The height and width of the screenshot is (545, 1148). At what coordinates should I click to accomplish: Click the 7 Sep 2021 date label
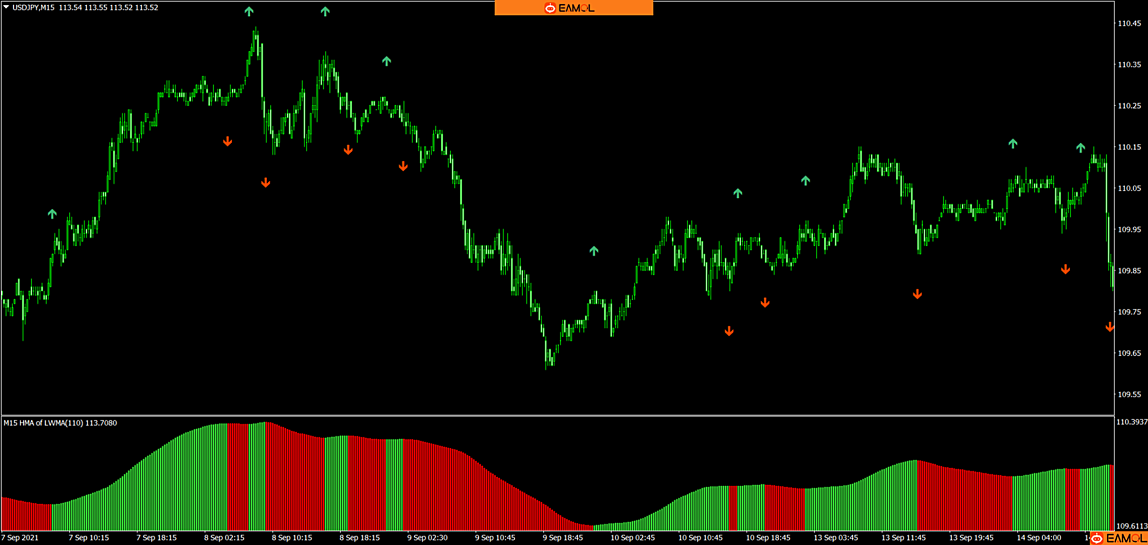20,538
